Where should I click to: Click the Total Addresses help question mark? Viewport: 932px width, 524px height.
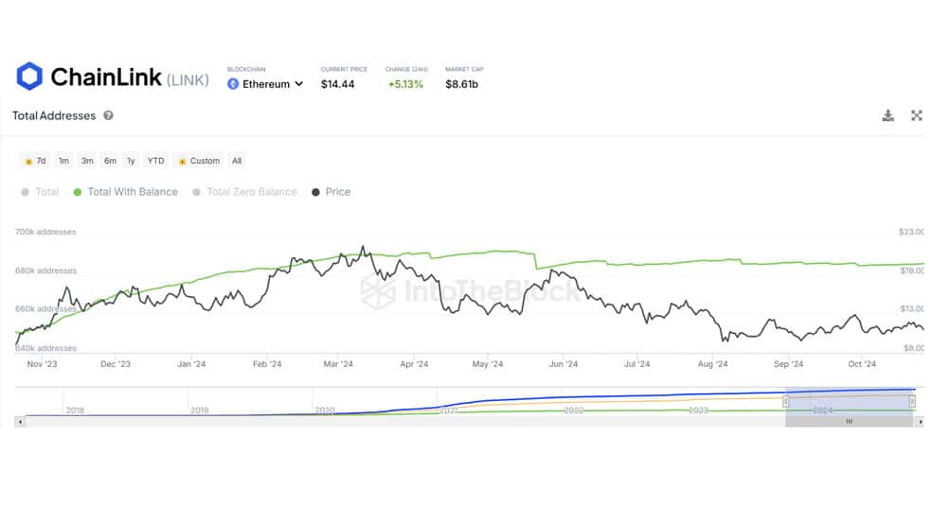(108, 115)
